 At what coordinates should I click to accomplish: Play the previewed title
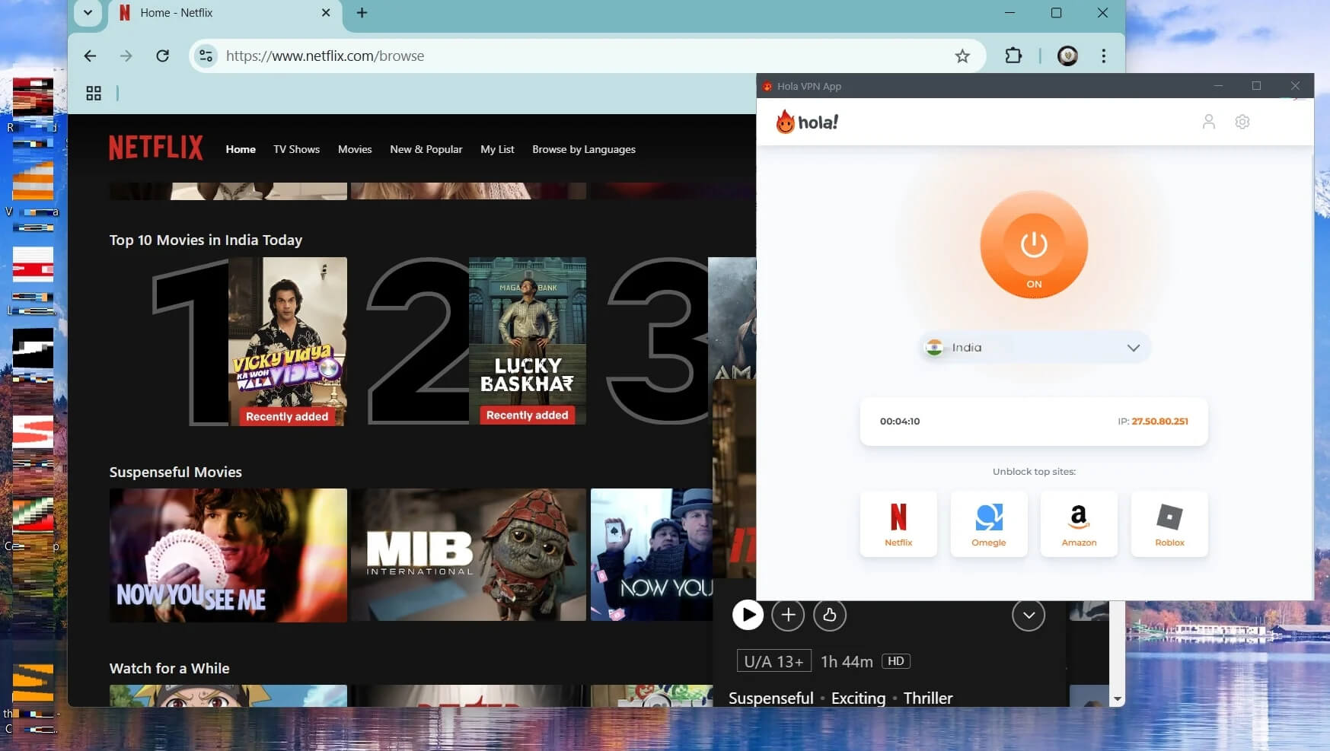(x=748, y=615)
